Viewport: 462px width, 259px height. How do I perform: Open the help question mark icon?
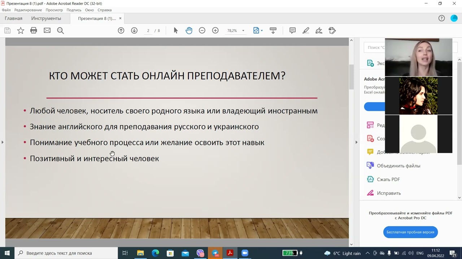[x=441, y=18]
